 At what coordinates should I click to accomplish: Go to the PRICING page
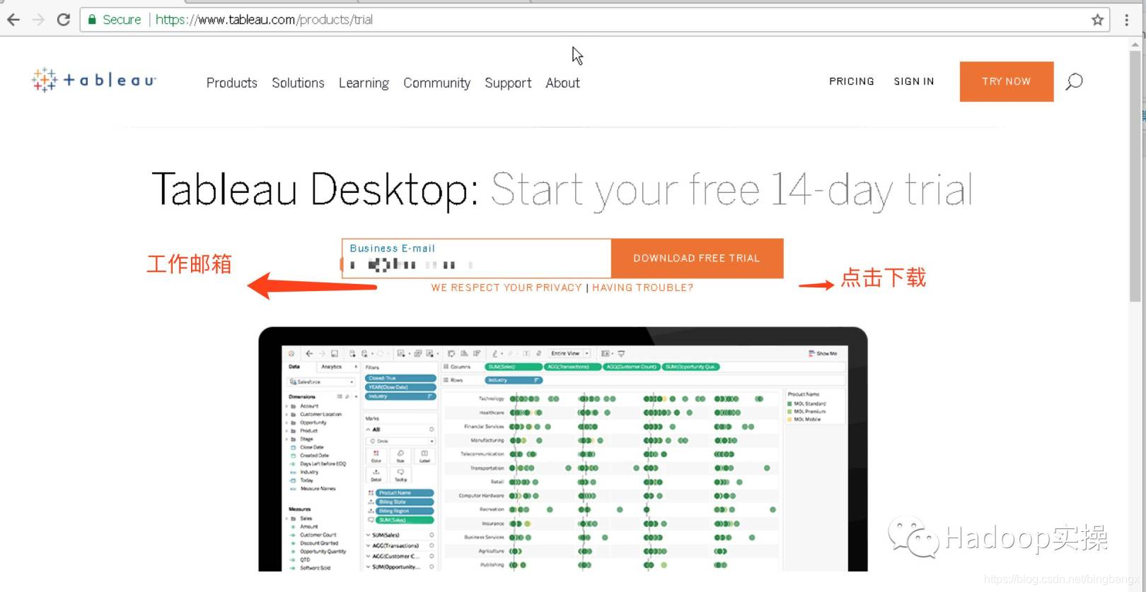pos(852,81)
